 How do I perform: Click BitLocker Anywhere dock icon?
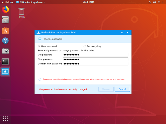(5, 72)
